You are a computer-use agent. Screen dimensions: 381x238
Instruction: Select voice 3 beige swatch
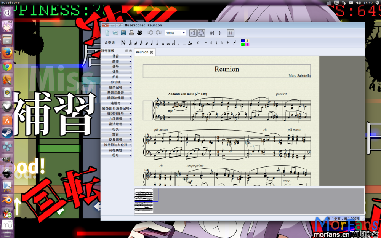(247, 41)
